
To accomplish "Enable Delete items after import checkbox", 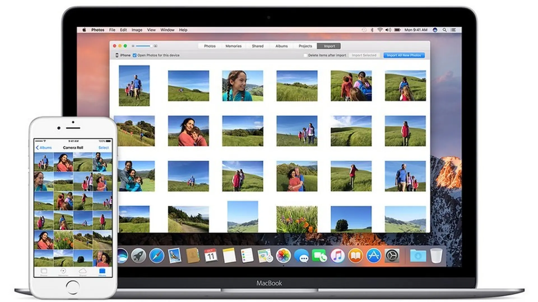I will (305, 55).
